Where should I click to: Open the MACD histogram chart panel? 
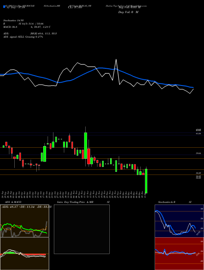[x=24, y=254]
